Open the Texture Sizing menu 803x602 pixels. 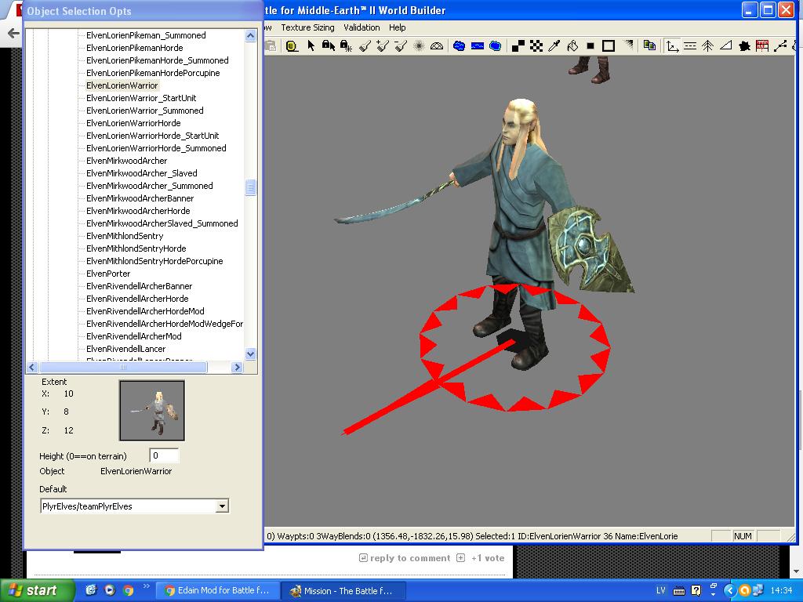point(307,27)
